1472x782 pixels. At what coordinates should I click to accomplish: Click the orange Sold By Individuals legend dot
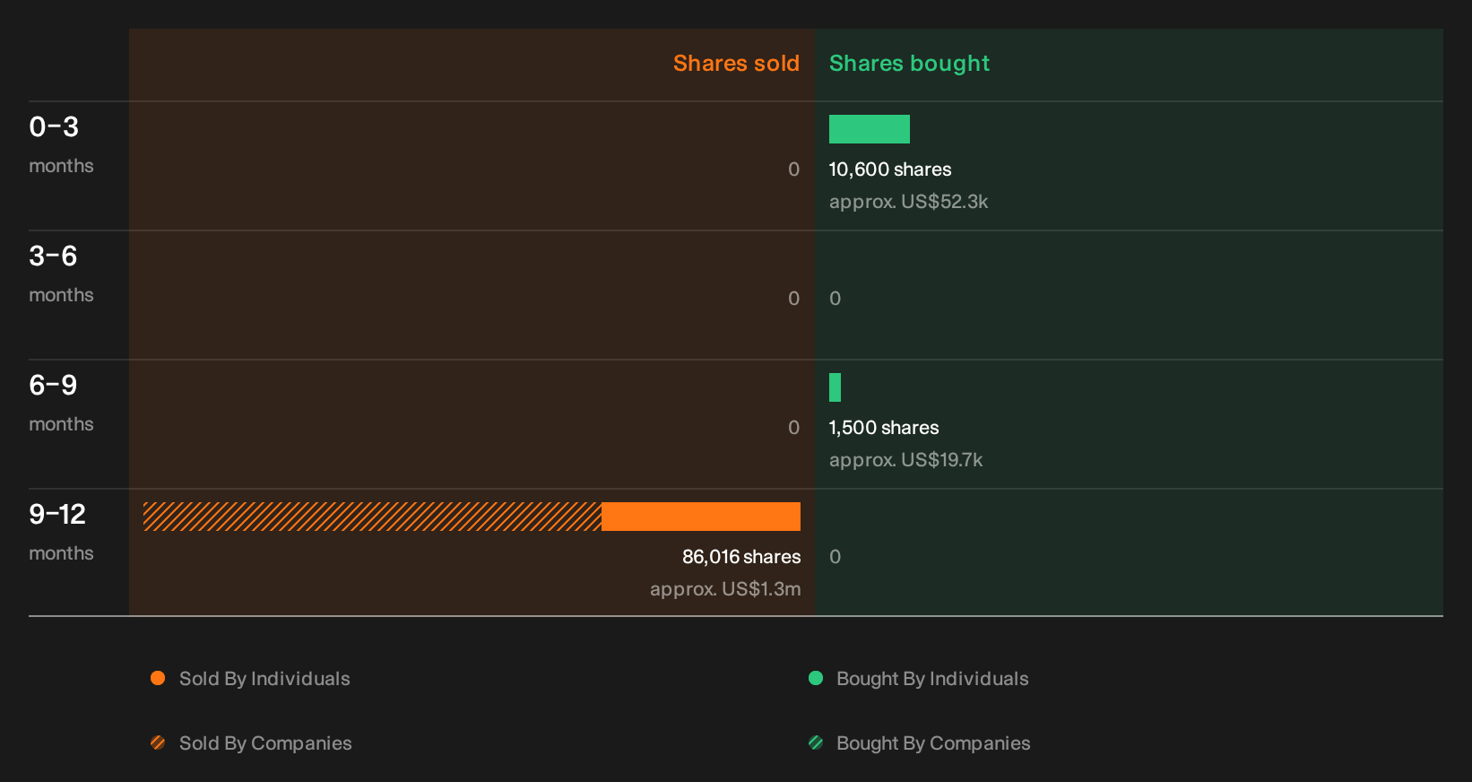pyautogui.click(x=158, y=678)
